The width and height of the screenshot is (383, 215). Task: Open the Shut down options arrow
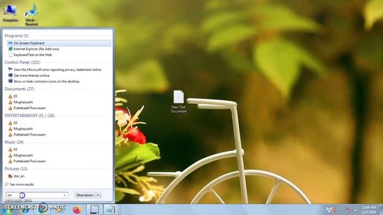coord(98,195)
